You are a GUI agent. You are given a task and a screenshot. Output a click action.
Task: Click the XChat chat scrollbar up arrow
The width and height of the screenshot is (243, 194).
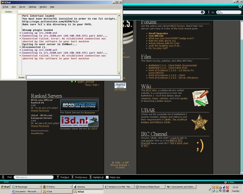[119, 15]
